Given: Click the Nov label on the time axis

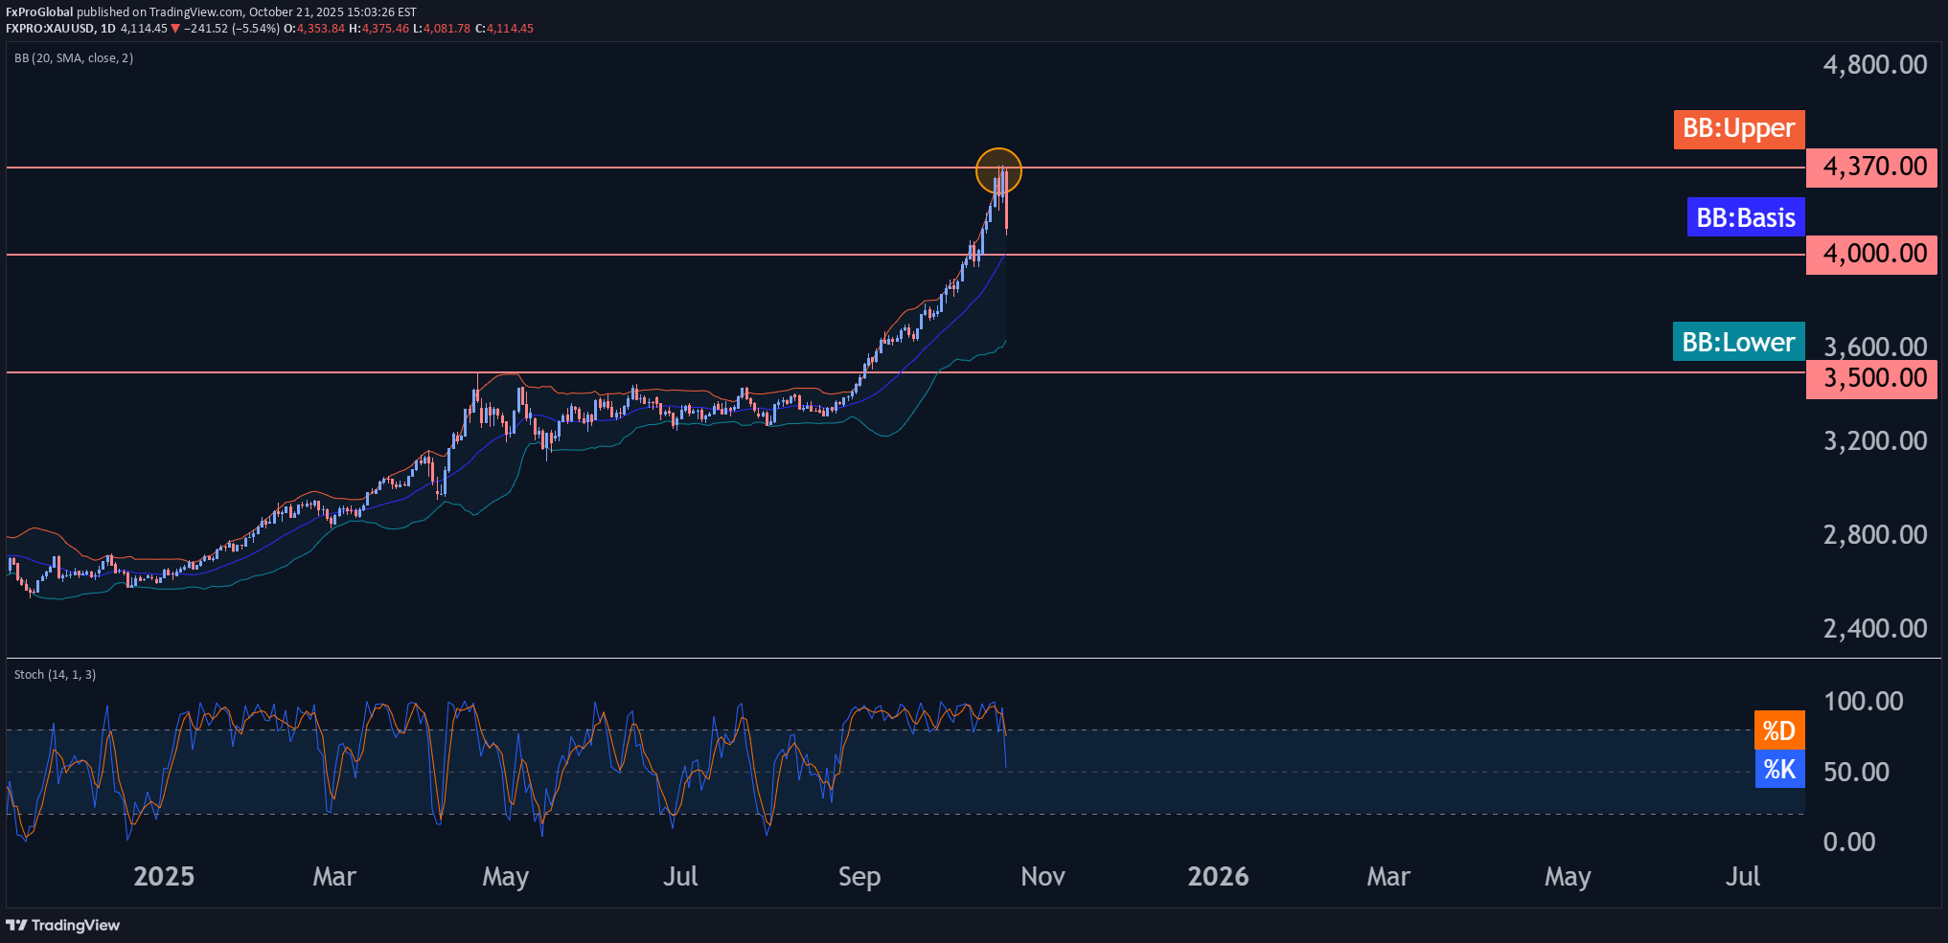Looking at the screenshot, I should coord(1043,876).
